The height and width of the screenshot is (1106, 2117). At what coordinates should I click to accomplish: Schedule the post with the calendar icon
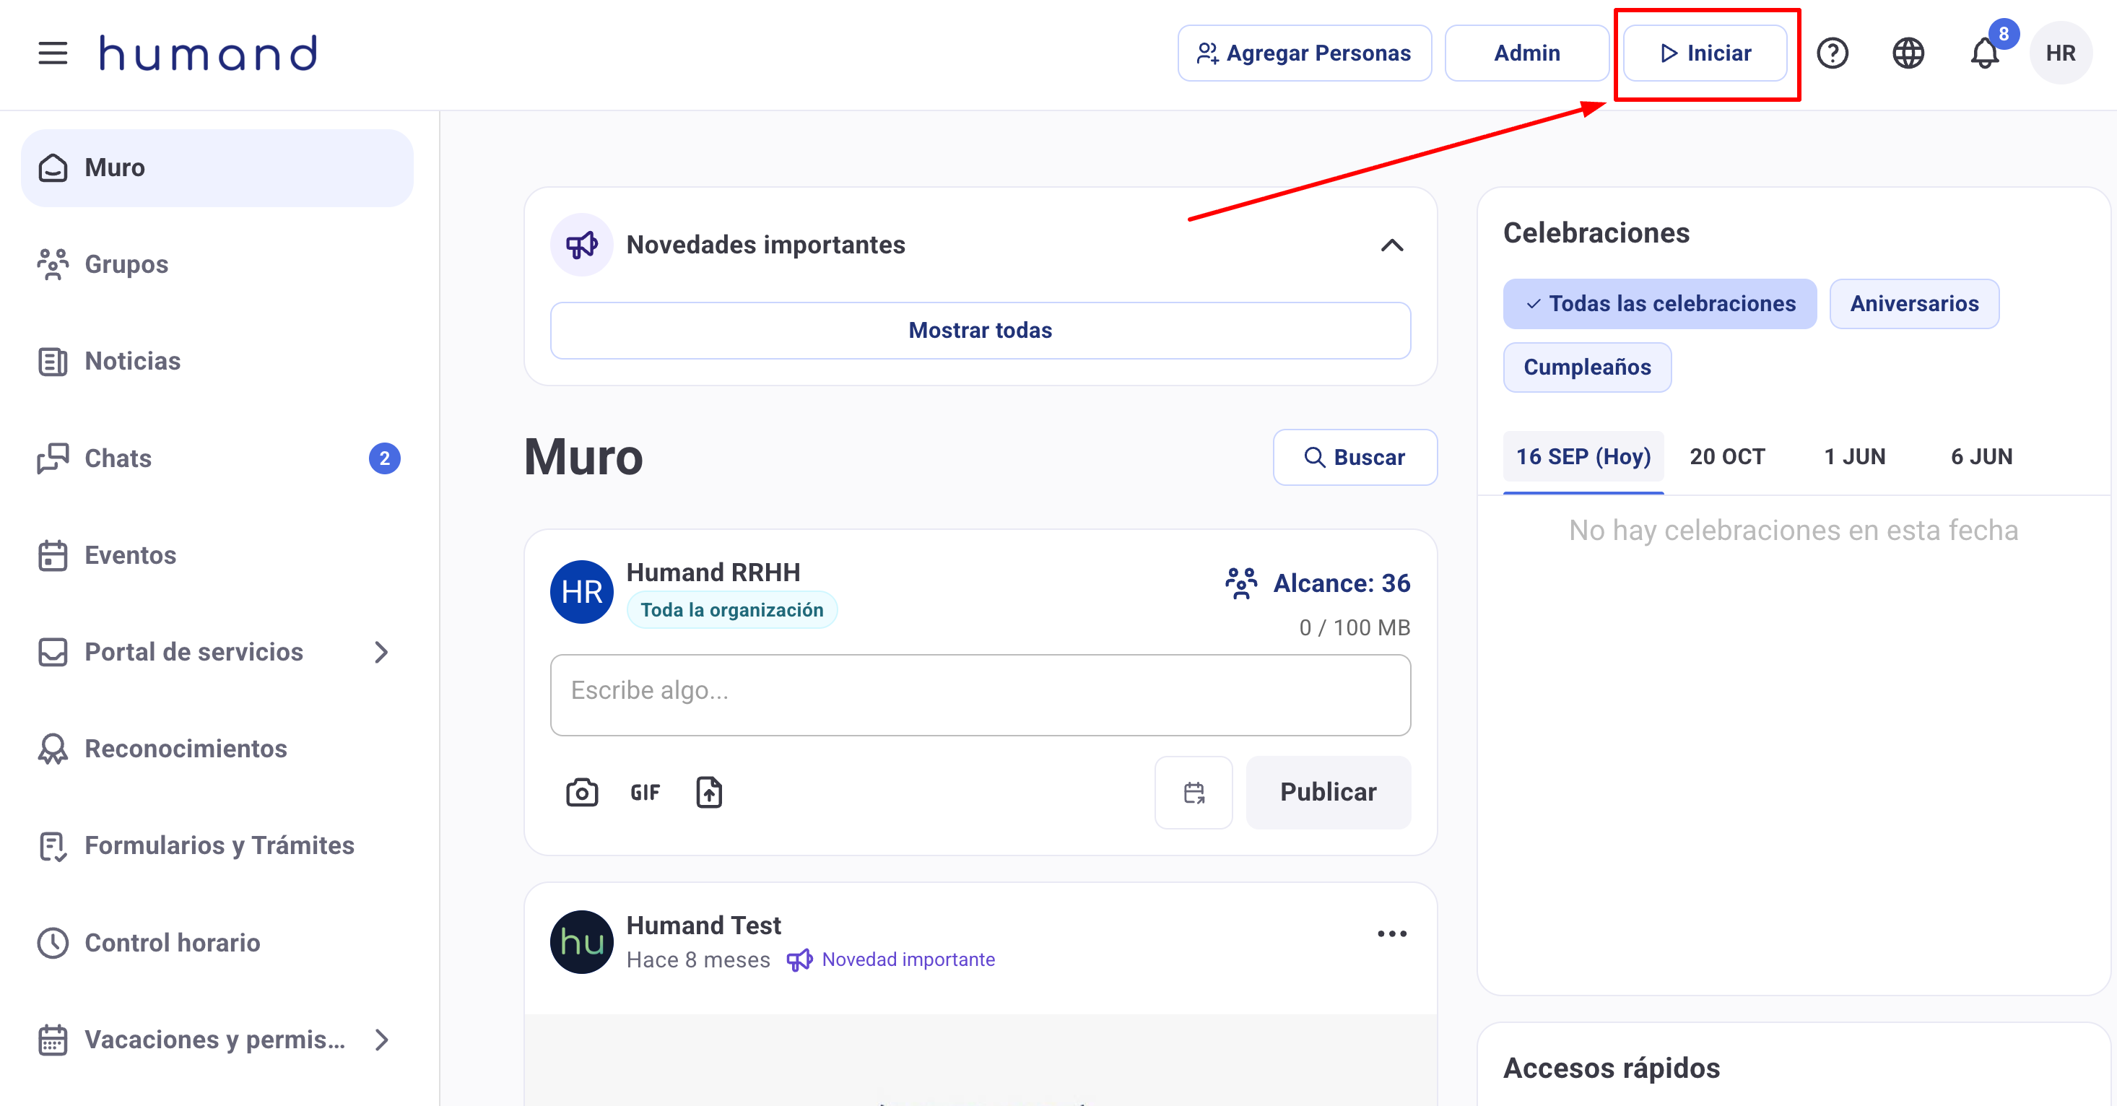point(1194,792)
